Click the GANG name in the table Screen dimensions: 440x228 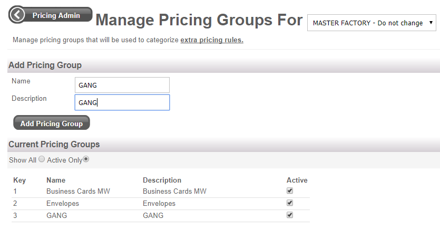(57, 215)
